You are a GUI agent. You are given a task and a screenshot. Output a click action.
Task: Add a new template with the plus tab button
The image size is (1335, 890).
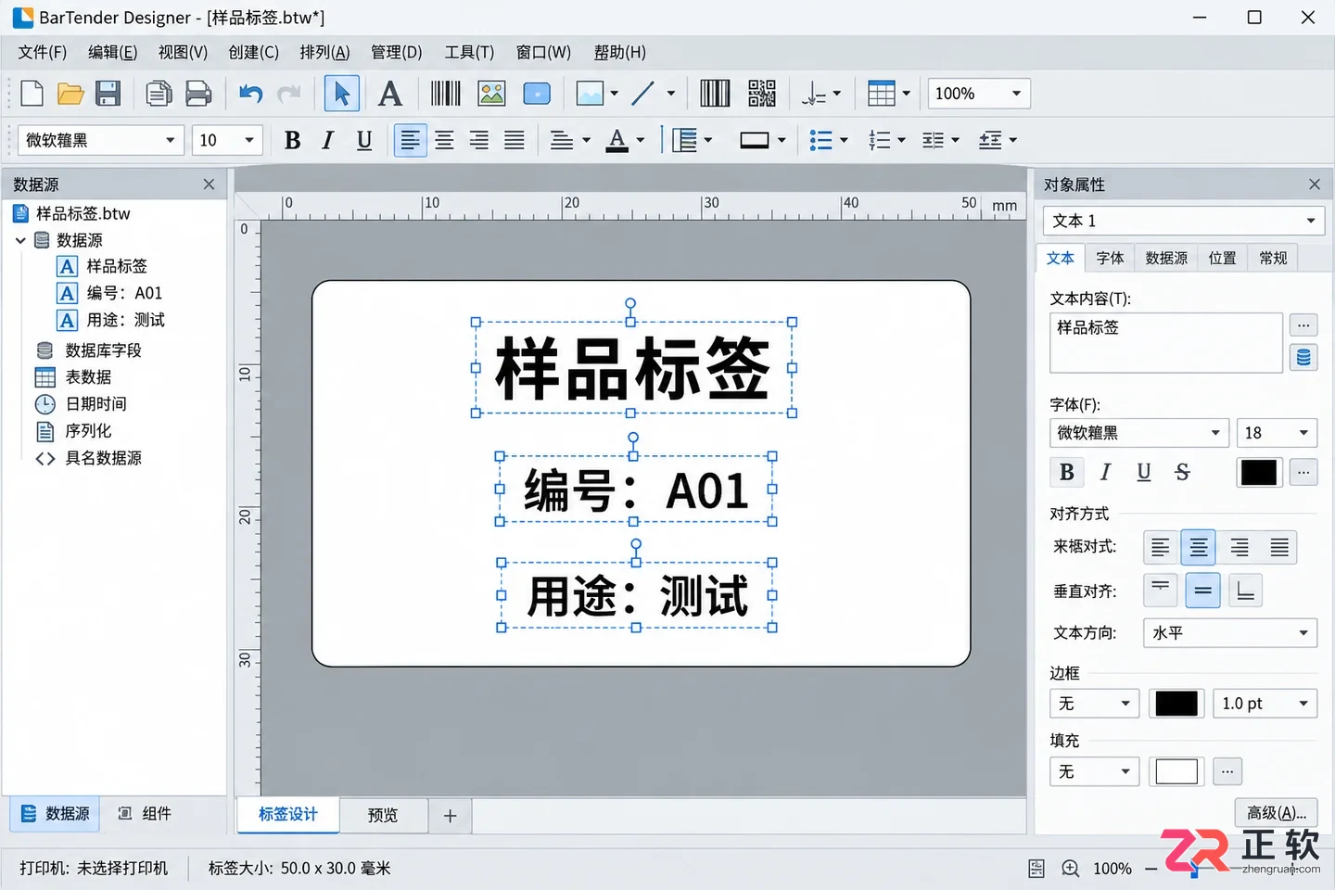tap(450, 816)
